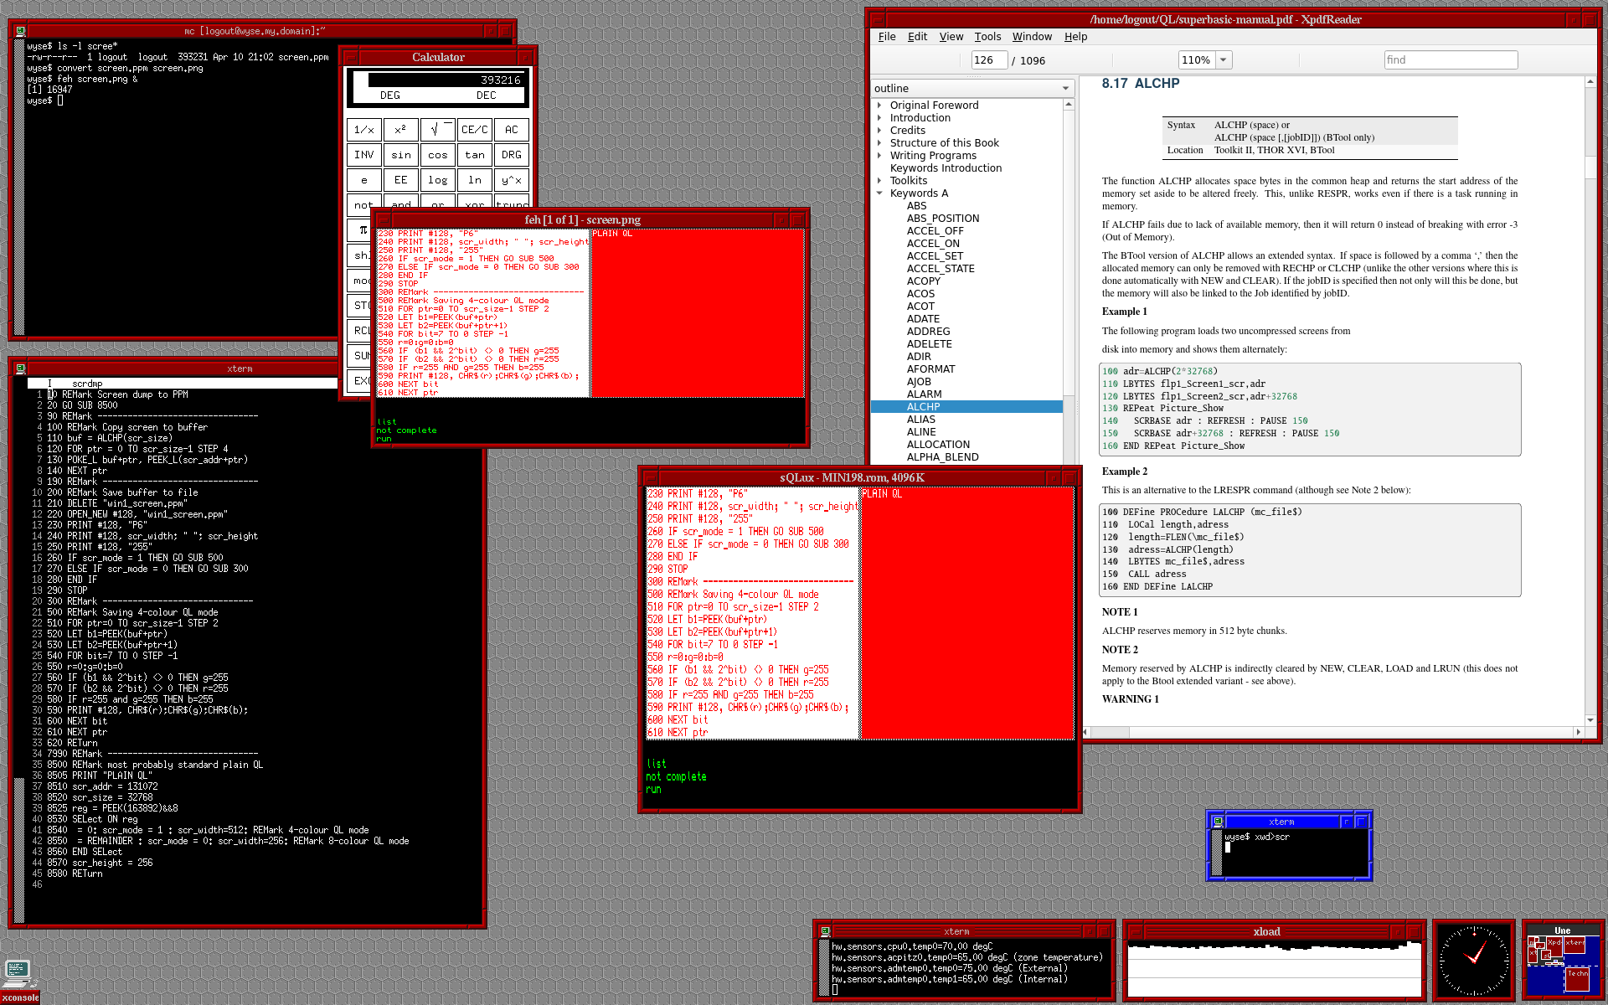The width and height of the screenshot is (1608, 1005).
Task: Open window menu icon of blue xterm
Action: click(x=1219, y=822)
